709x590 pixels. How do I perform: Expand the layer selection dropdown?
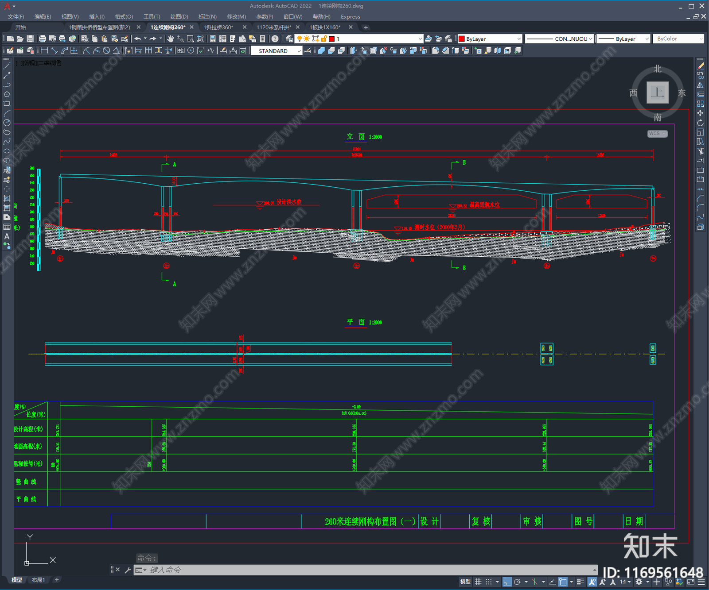pos(420,39)
